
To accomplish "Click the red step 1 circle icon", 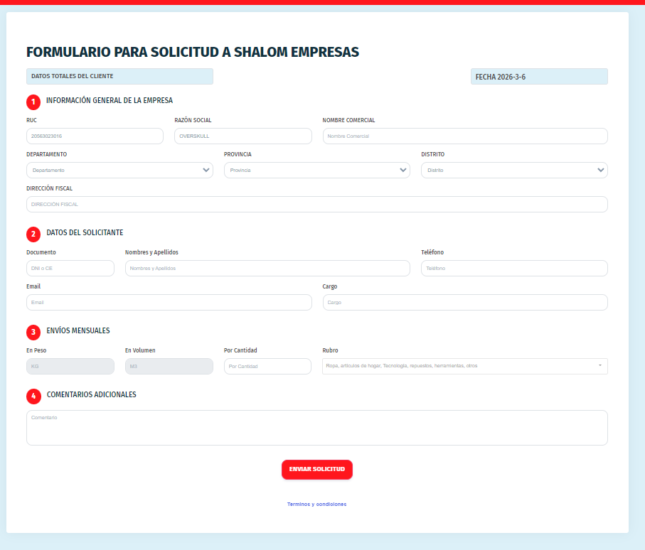I will [33, 102].
